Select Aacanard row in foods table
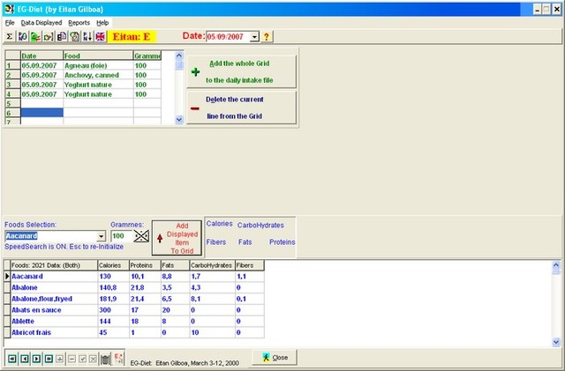The height and width of the screenshot is (371, 565). click(x=137, y=277)
